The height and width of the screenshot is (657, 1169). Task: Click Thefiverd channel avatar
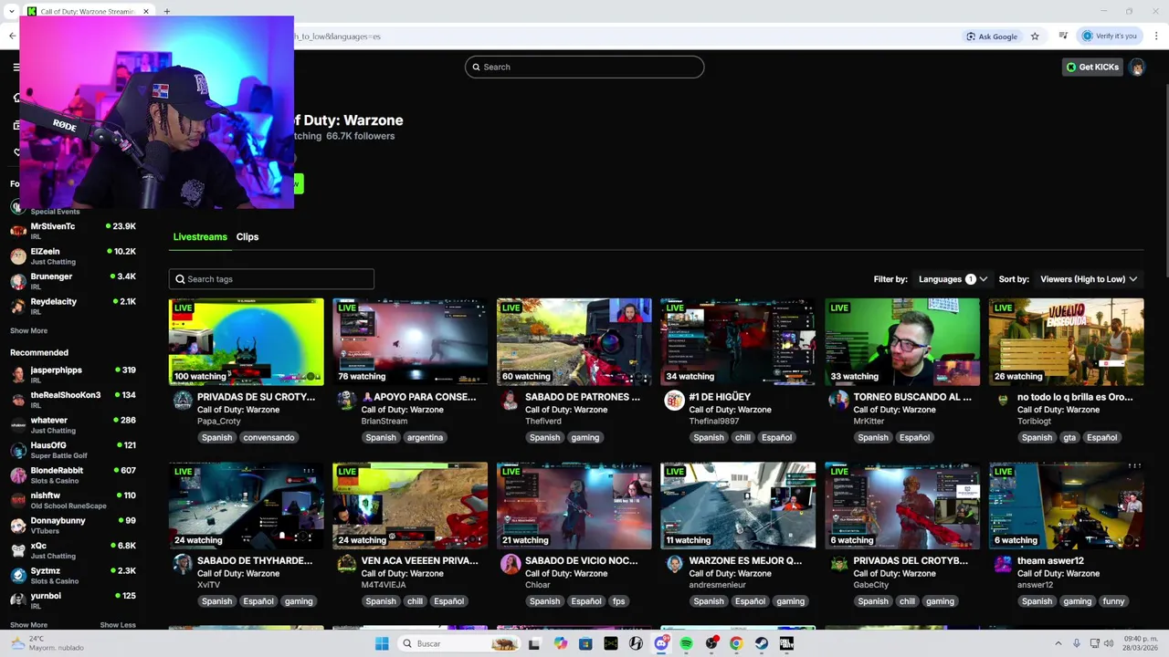click(x=510, y=401)
